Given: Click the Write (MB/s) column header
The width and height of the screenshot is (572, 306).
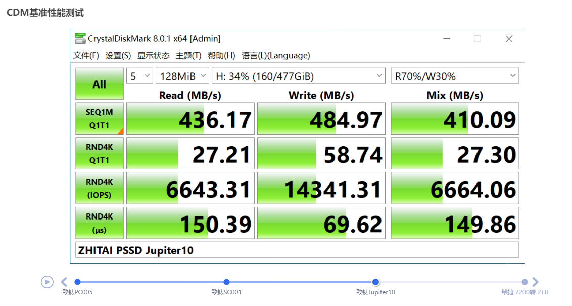Looking at the screenshot, I should [x=321, y=95].
